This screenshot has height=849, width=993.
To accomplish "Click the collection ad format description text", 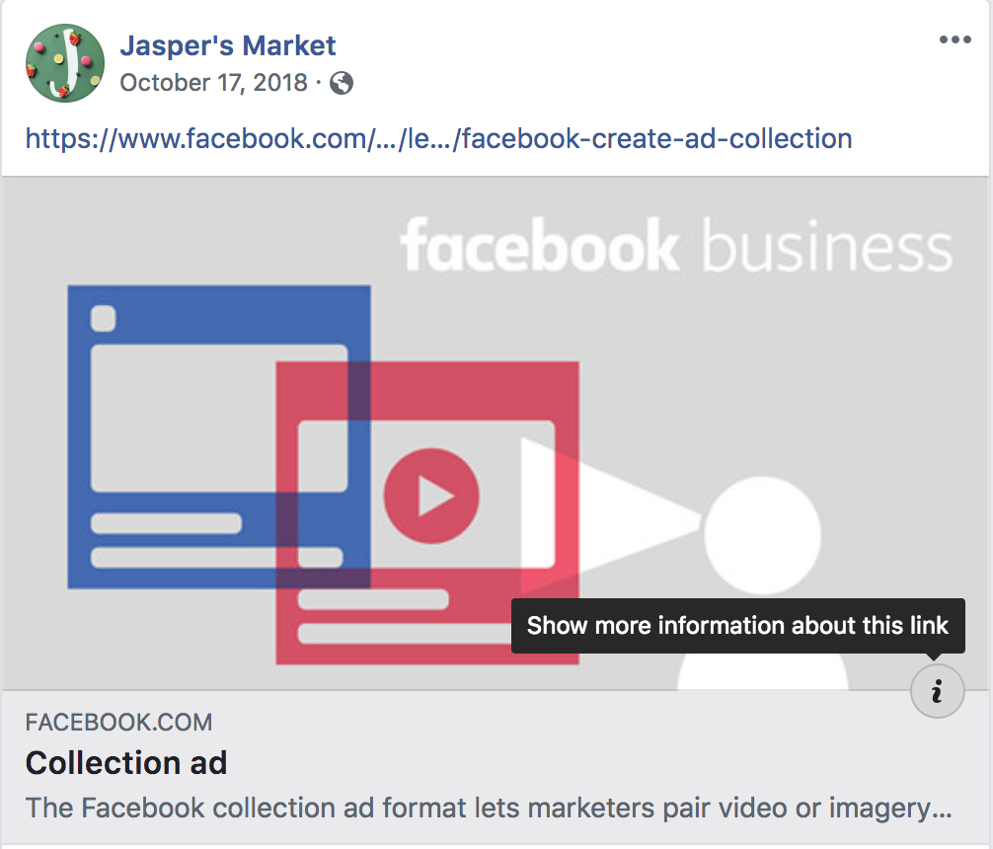I will point(489,808).
